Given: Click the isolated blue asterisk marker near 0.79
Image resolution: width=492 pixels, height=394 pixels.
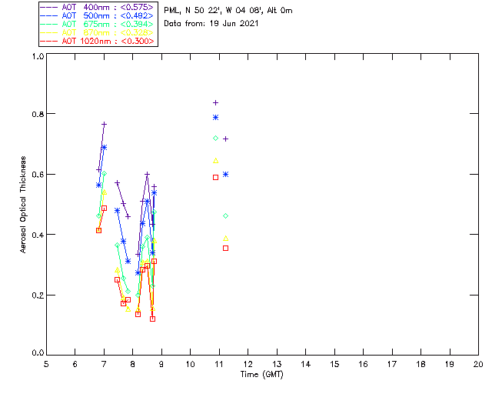Looking at the screenshot, I should pyautogui.click(x=215, y=118).
